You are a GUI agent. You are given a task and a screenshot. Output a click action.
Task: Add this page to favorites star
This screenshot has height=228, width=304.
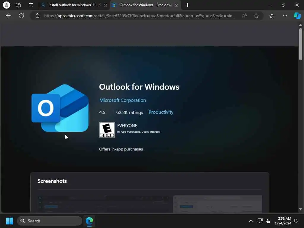(x=256, y=16)
